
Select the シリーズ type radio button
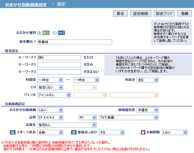tap(55, 33)
